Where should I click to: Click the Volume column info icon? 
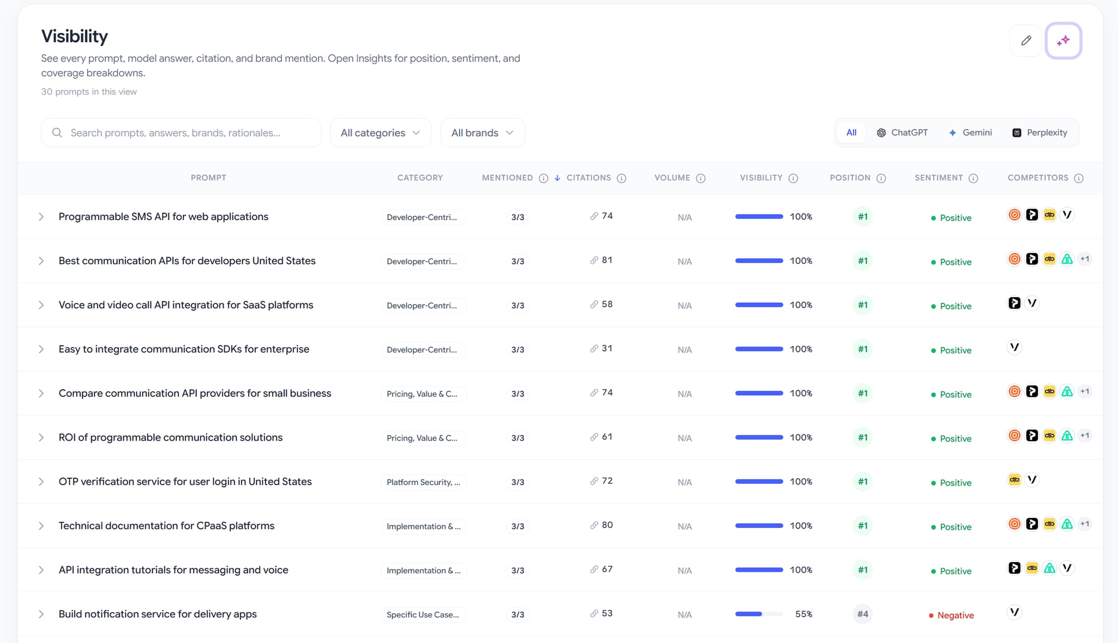(x=701, y=178)
